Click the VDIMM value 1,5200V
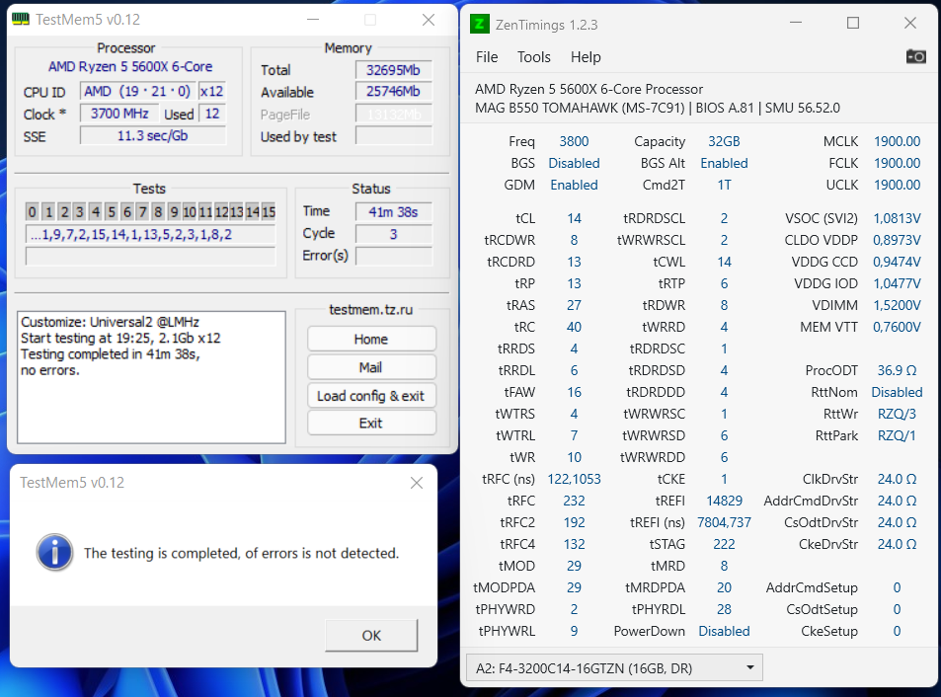This screenshot has width=941, height=697. pos(897,305)
